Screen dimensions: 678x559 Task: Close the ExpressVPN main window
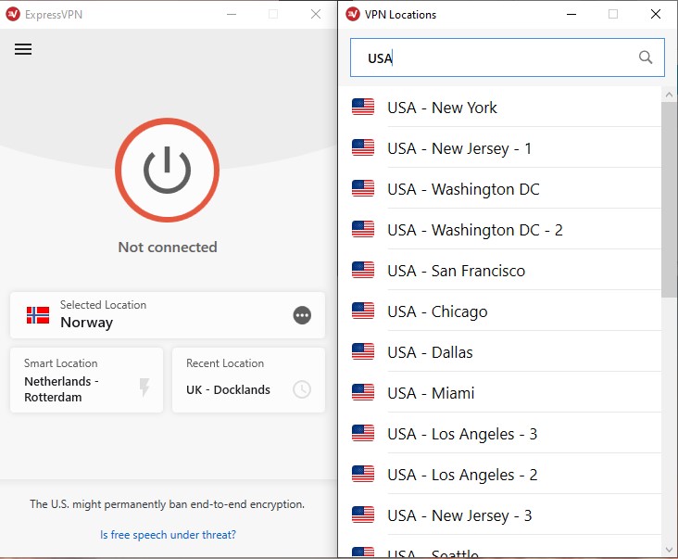coord(316,14)
